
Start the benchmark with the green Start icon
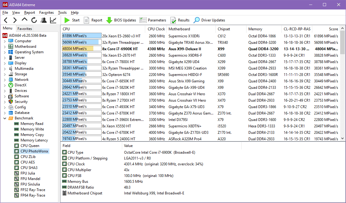pos(67,20)
